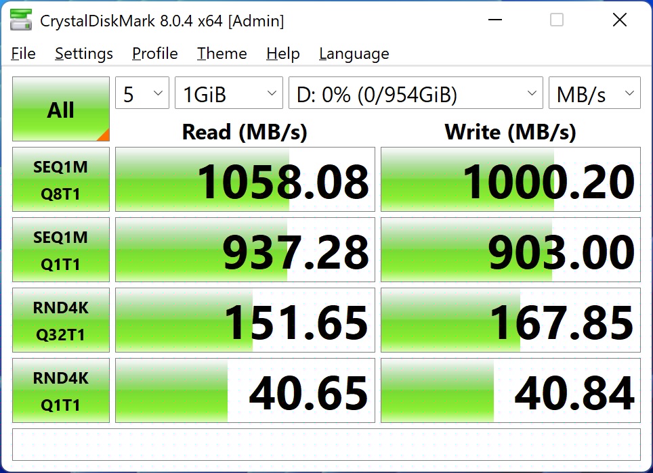This screenshot has width=653, height=473.
Task: Click the RND4K Q32T1 write value 167.85
Action: [x=511, y=320]
